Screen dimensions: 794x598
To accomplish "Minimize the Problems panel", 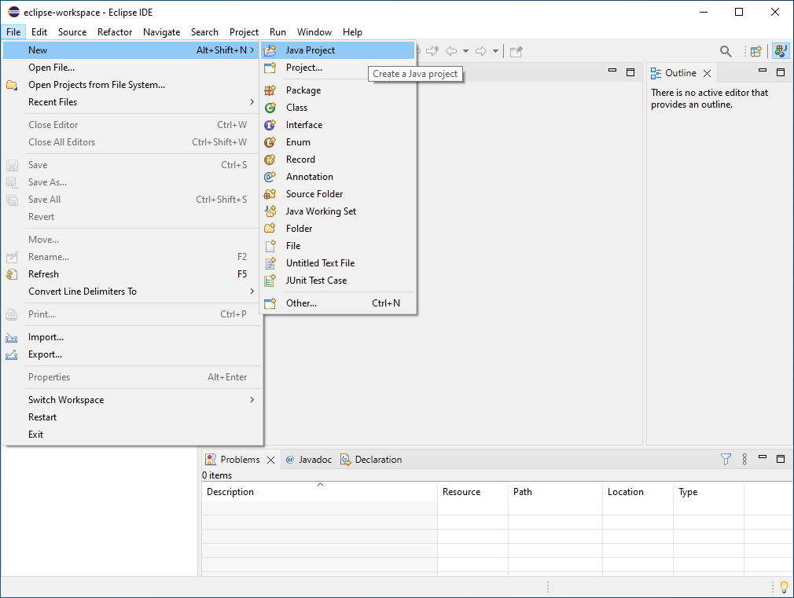I will [763, 458].
